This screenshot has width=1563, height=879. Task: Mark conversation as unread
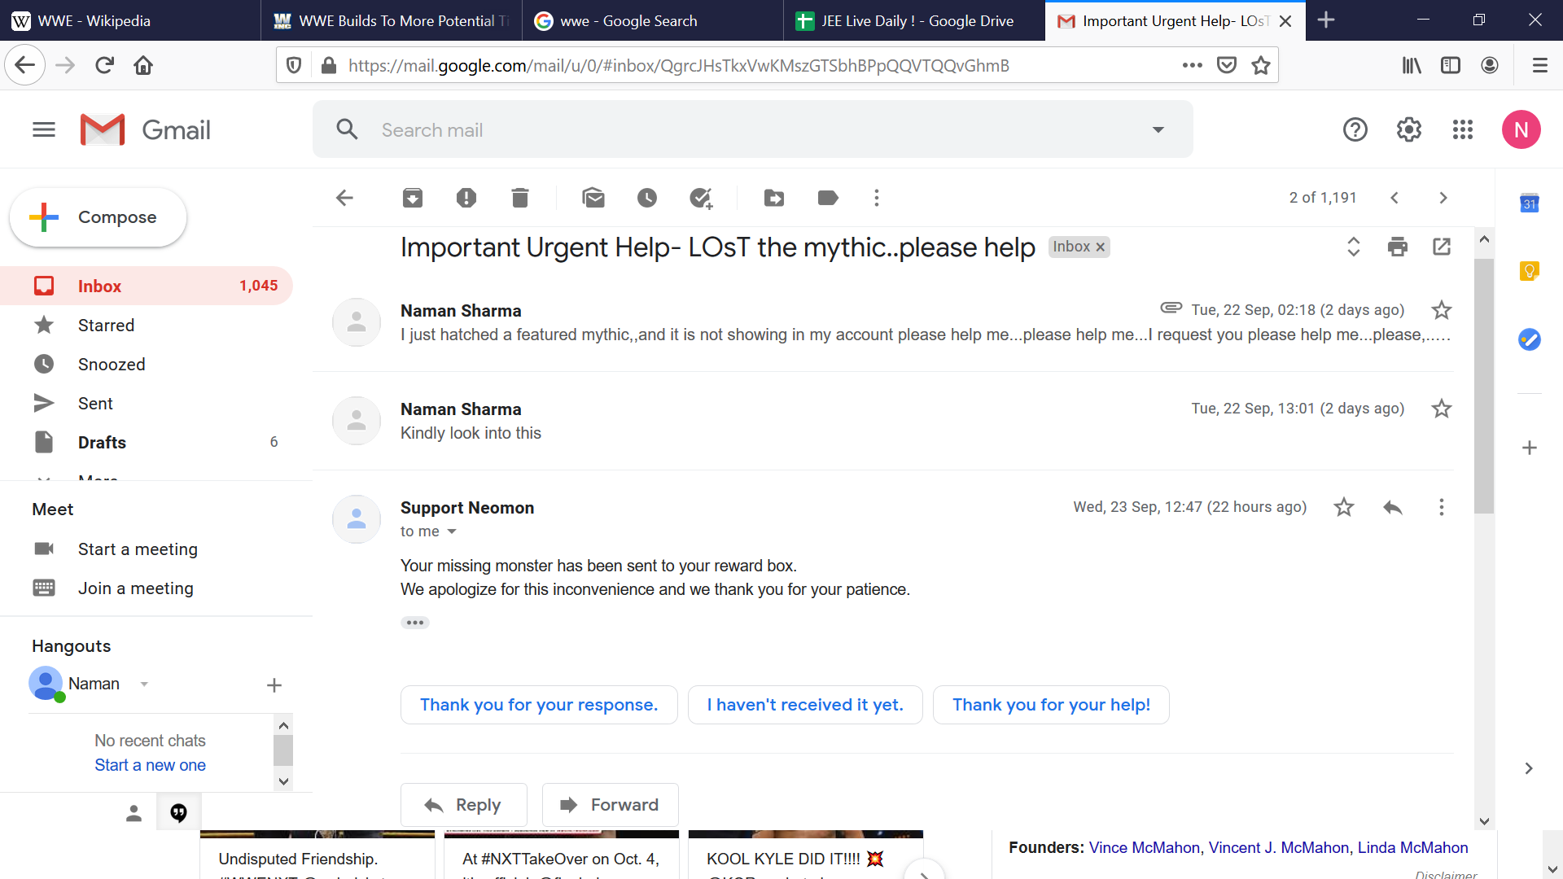click(593, 198)
